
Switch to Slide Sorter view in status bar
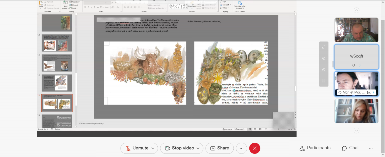[x=255, y=129]
